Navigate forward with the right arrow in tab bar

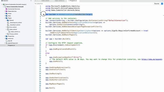pyautogui.click(x=37, y=1)
